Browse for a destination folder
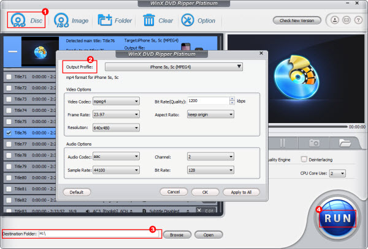This screenshot has width=368, height=249. point(177,235)
